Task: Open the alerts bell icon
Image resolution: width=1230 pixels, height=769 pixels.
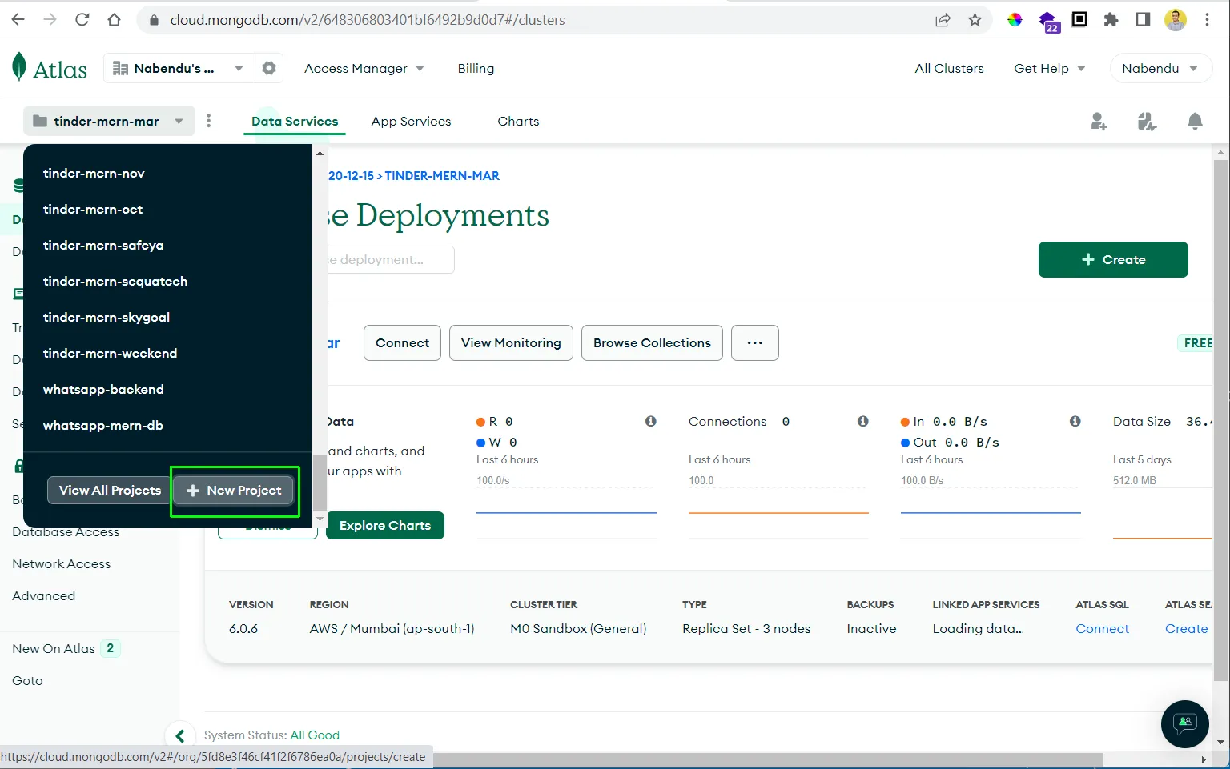Action: pos(1195,121)
